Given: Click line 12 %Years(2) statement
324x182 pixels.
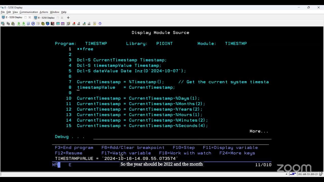Looking at the screenshot, I should pos(140,109).
